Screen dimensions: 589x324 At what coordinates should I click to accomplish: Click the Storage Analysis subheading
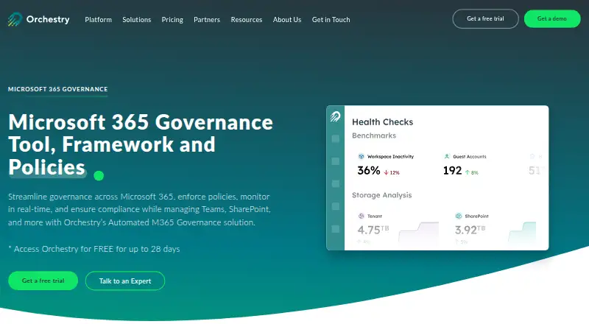click(x=381, y=195)
